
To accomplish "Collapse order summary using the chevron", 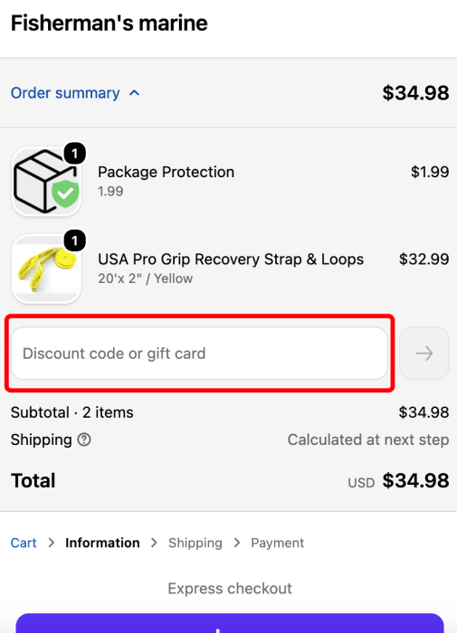I will [x=135, y=93].
